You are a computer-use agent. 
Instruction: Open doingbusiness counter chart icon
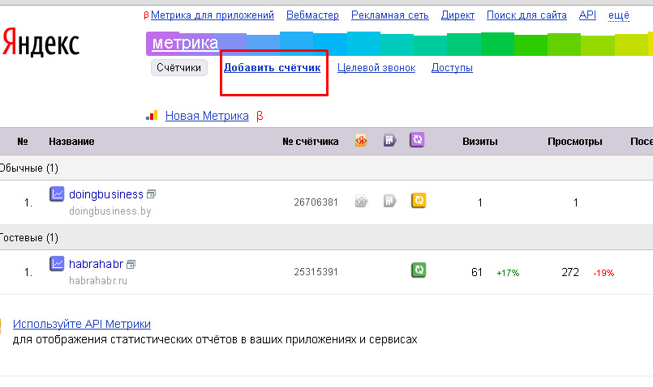pos(57,193)
